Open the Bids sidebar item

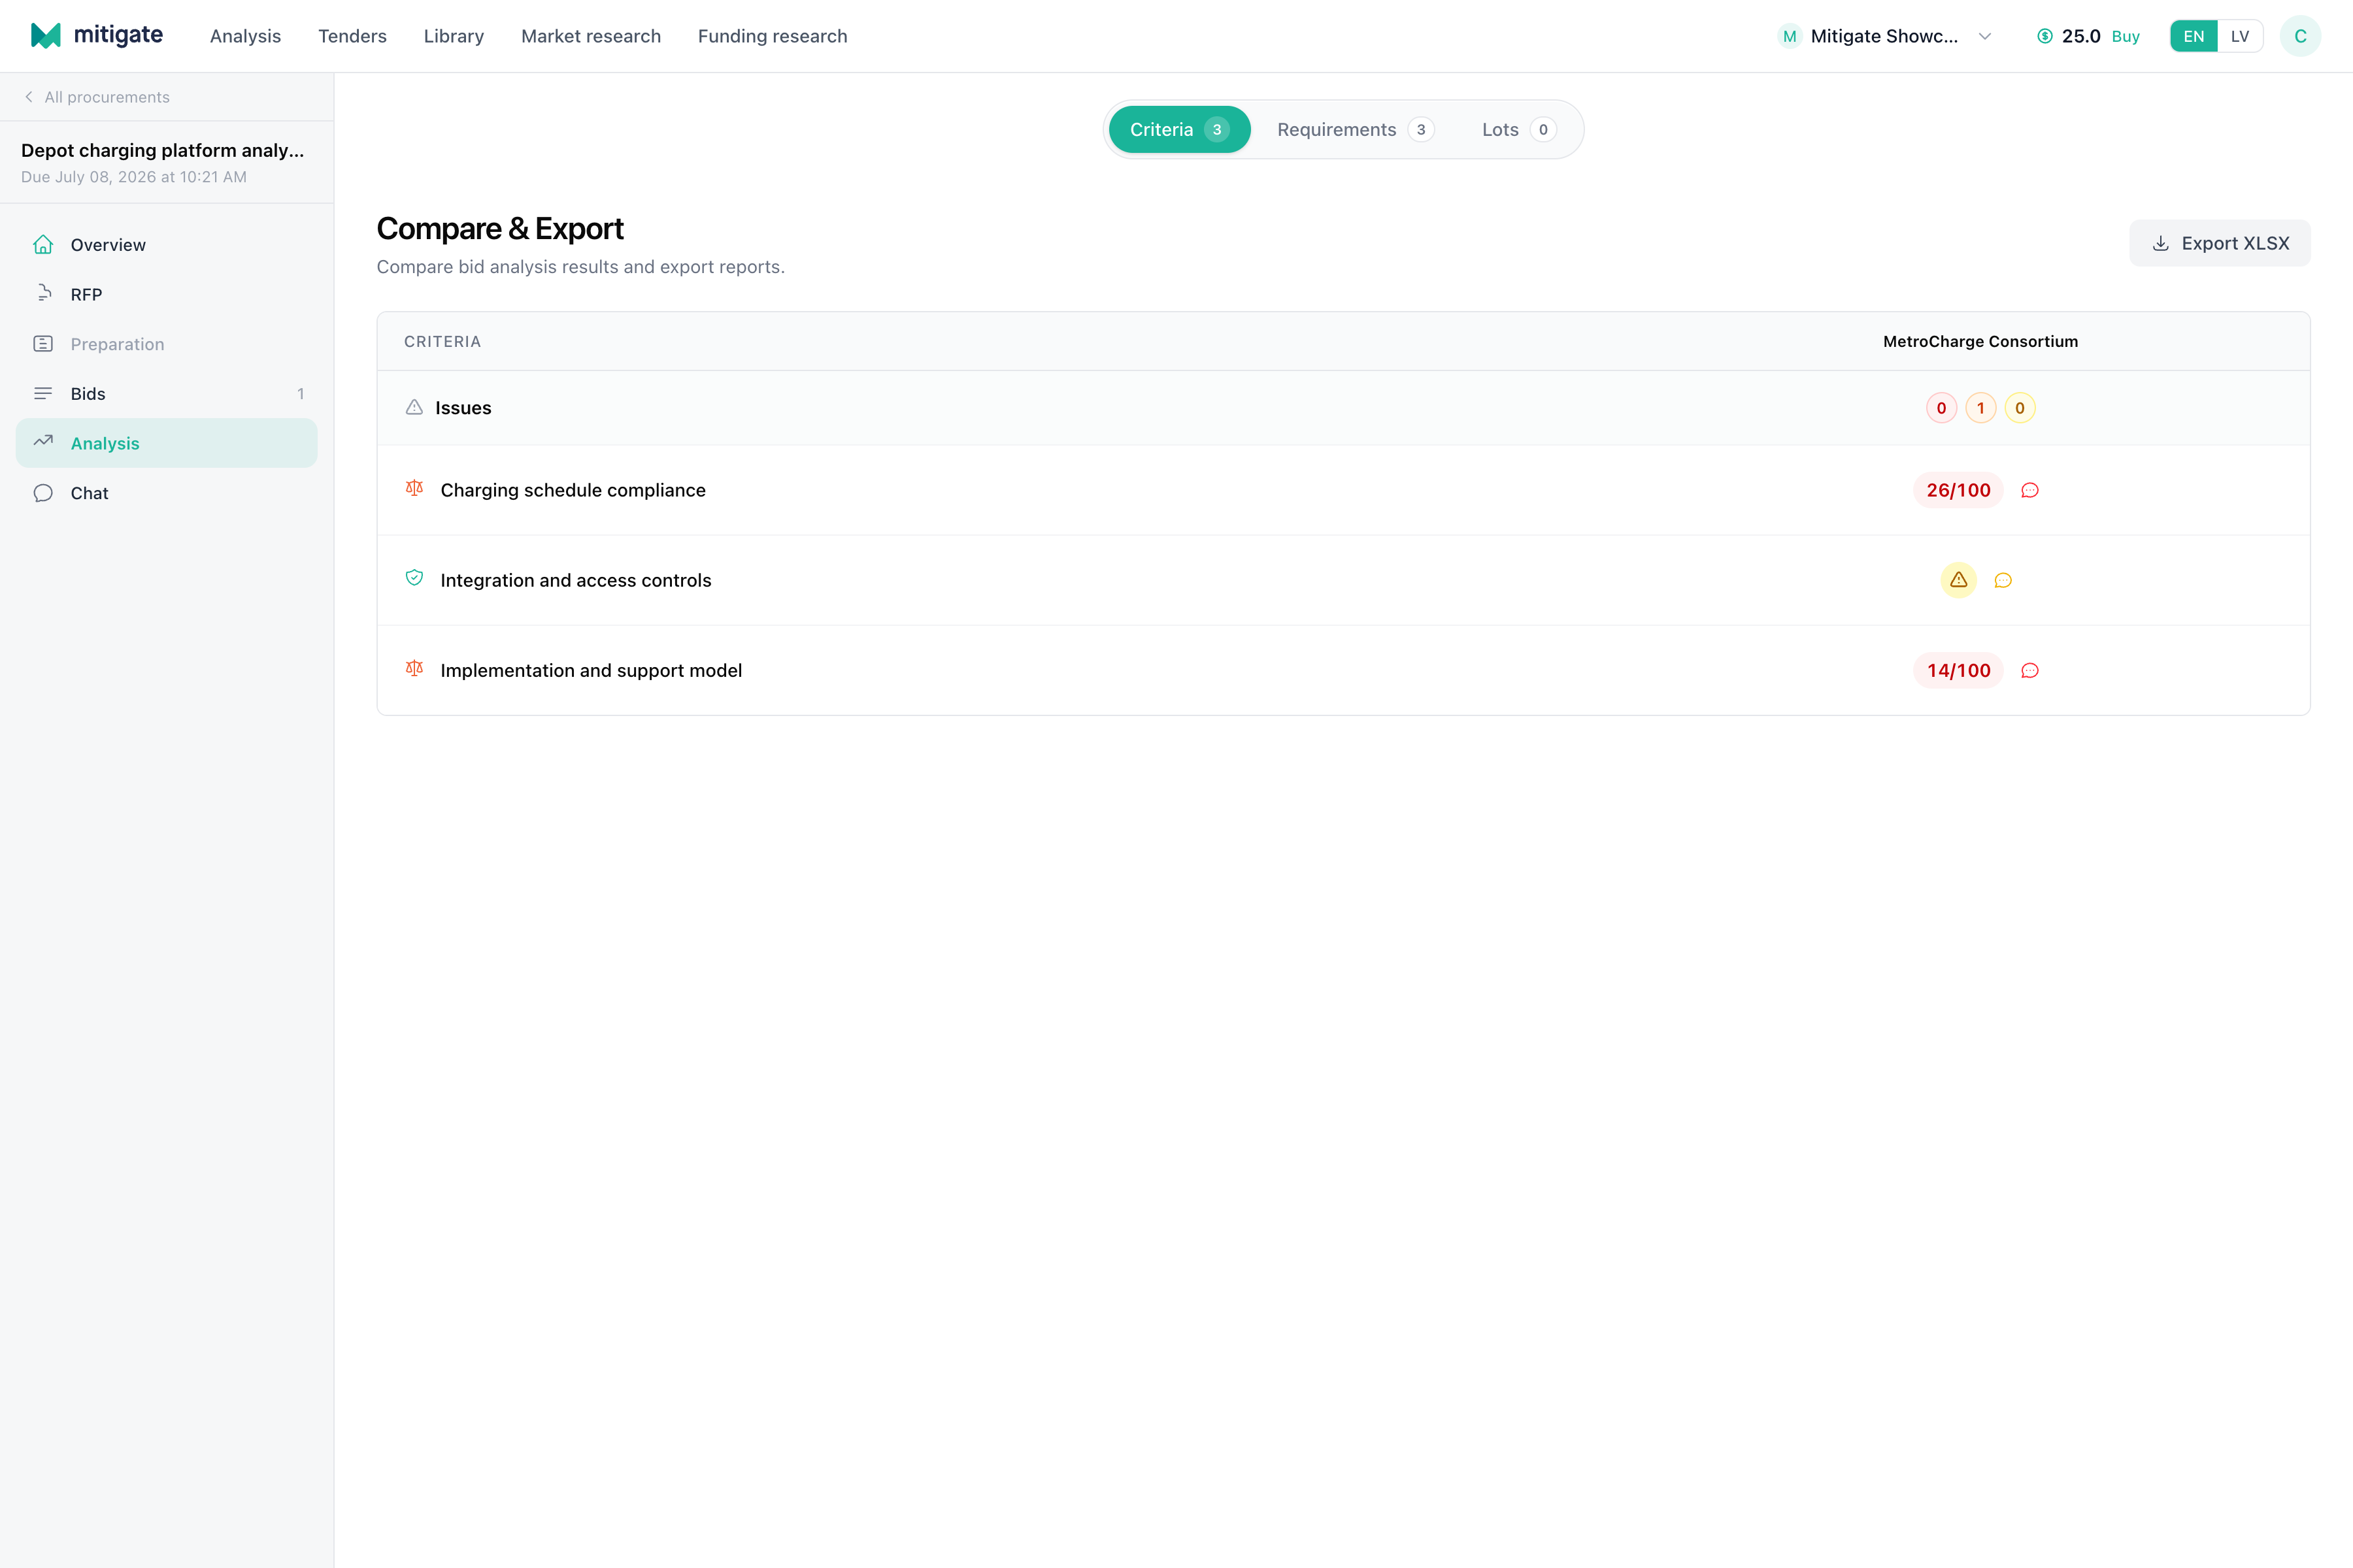[x=166, y=394]
